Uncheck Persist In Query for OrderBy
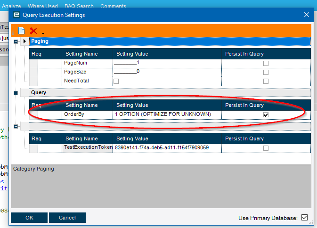The height and width of the screenshot is (228, 317). point(266,115)
